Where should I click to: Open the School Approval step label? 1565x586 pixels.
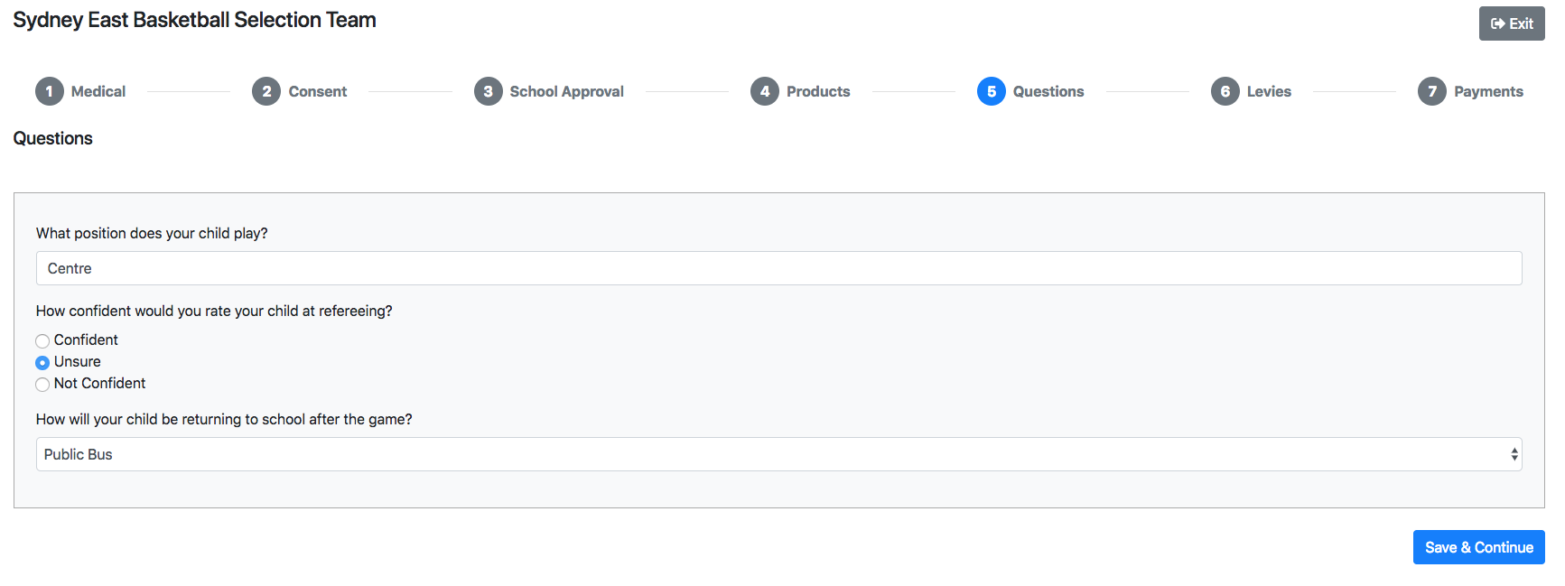point(566,91)
